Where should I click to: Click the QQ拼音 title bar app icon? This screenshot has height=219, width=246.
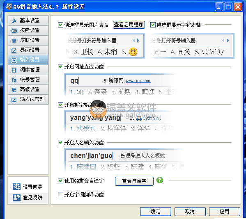click(x=9, y=7)
